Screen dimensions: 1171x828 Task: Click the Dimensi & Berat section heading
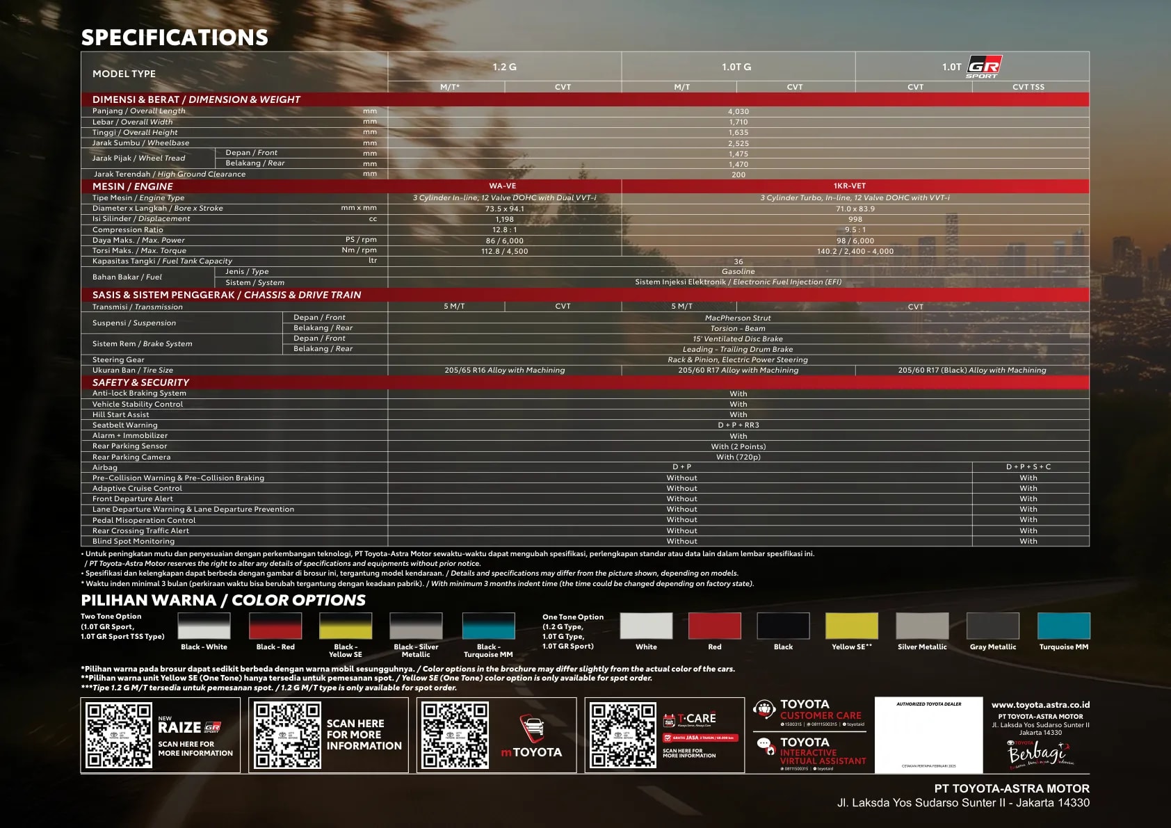(196, 99)
